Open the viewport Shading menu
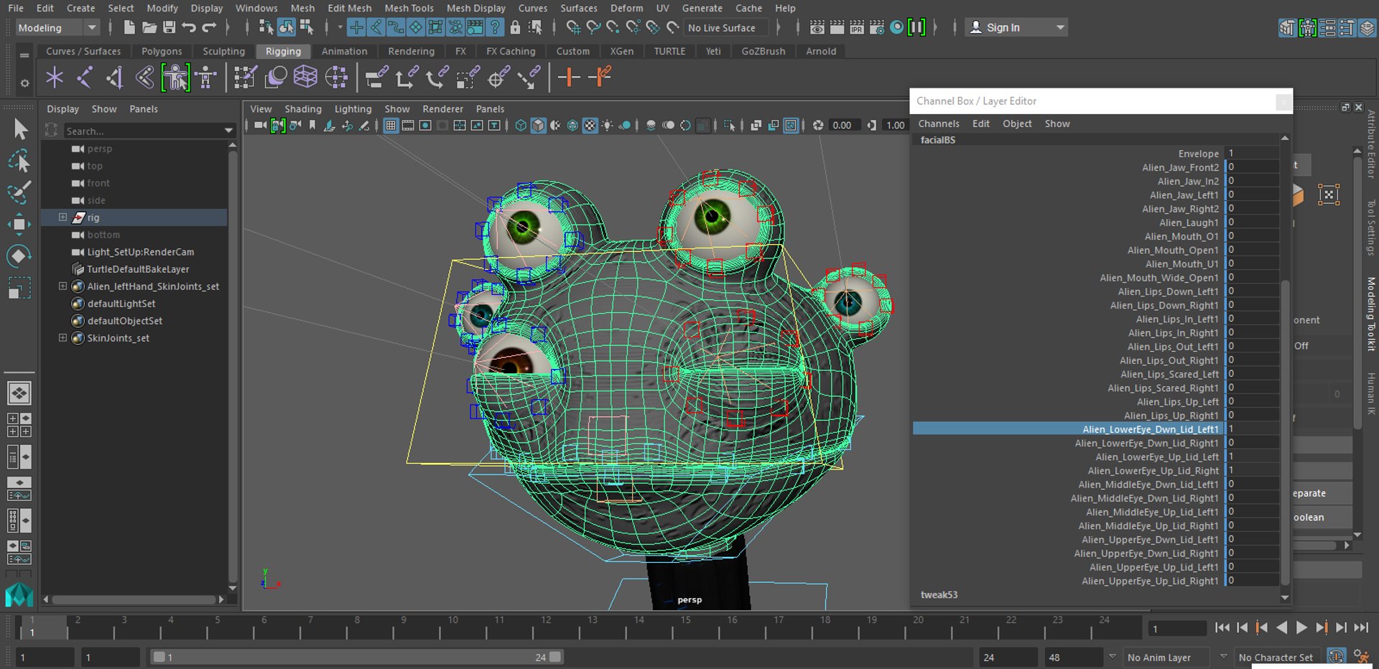The width and height of the screenshot is (1379, 669). click(302, 109)
